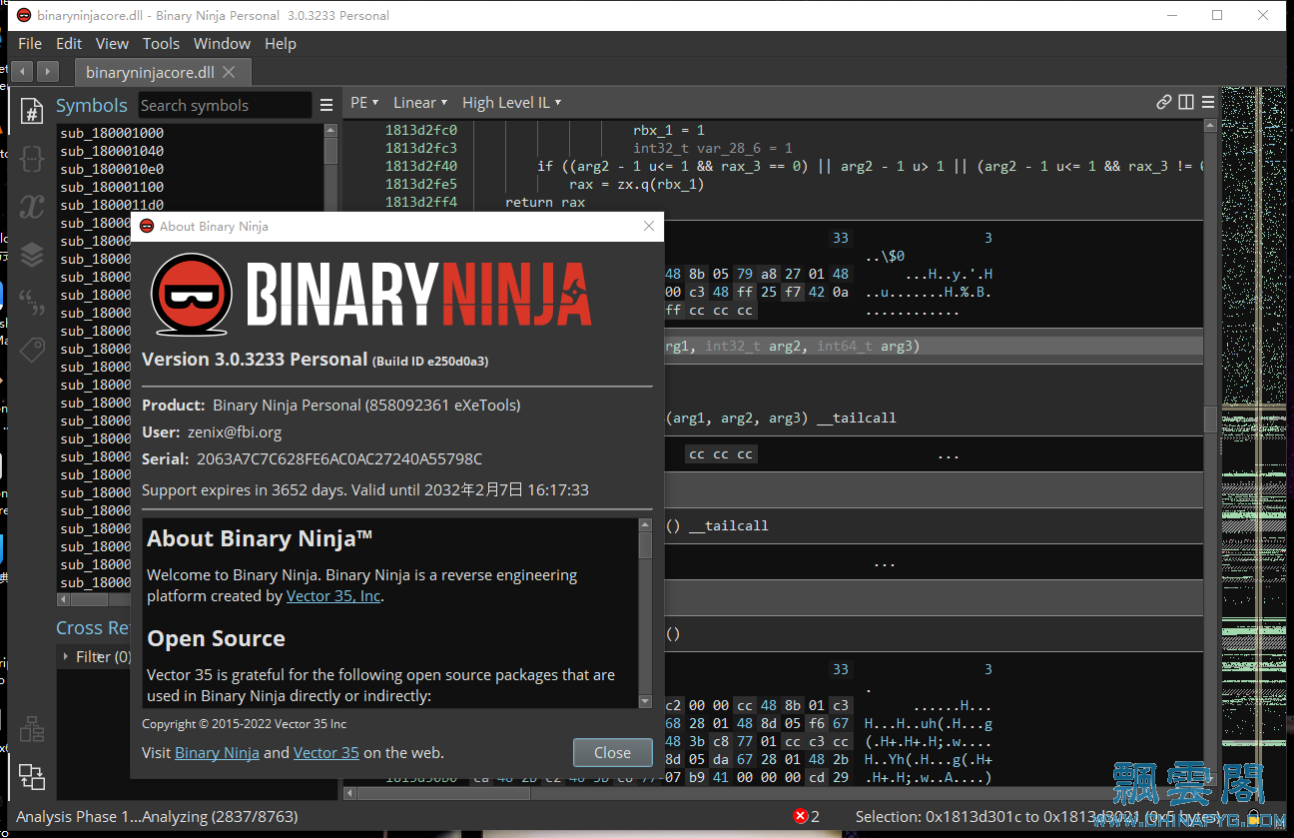
Task: Toggle the Cross References sidebar icon
Action: click(31, 776)
